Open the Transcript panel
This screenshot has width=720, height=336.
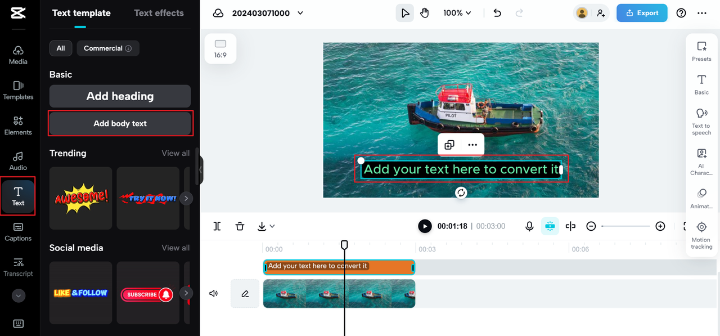18,267
